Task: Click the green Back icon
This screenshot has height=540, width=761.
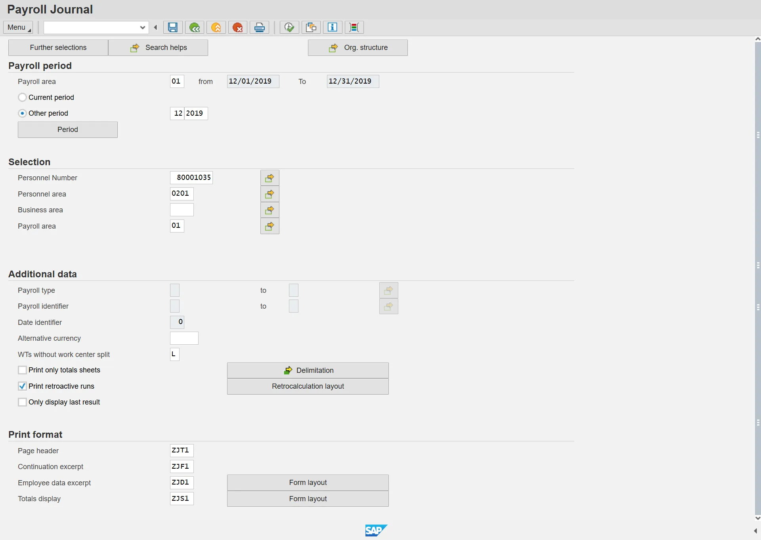Action: (195, 27)
